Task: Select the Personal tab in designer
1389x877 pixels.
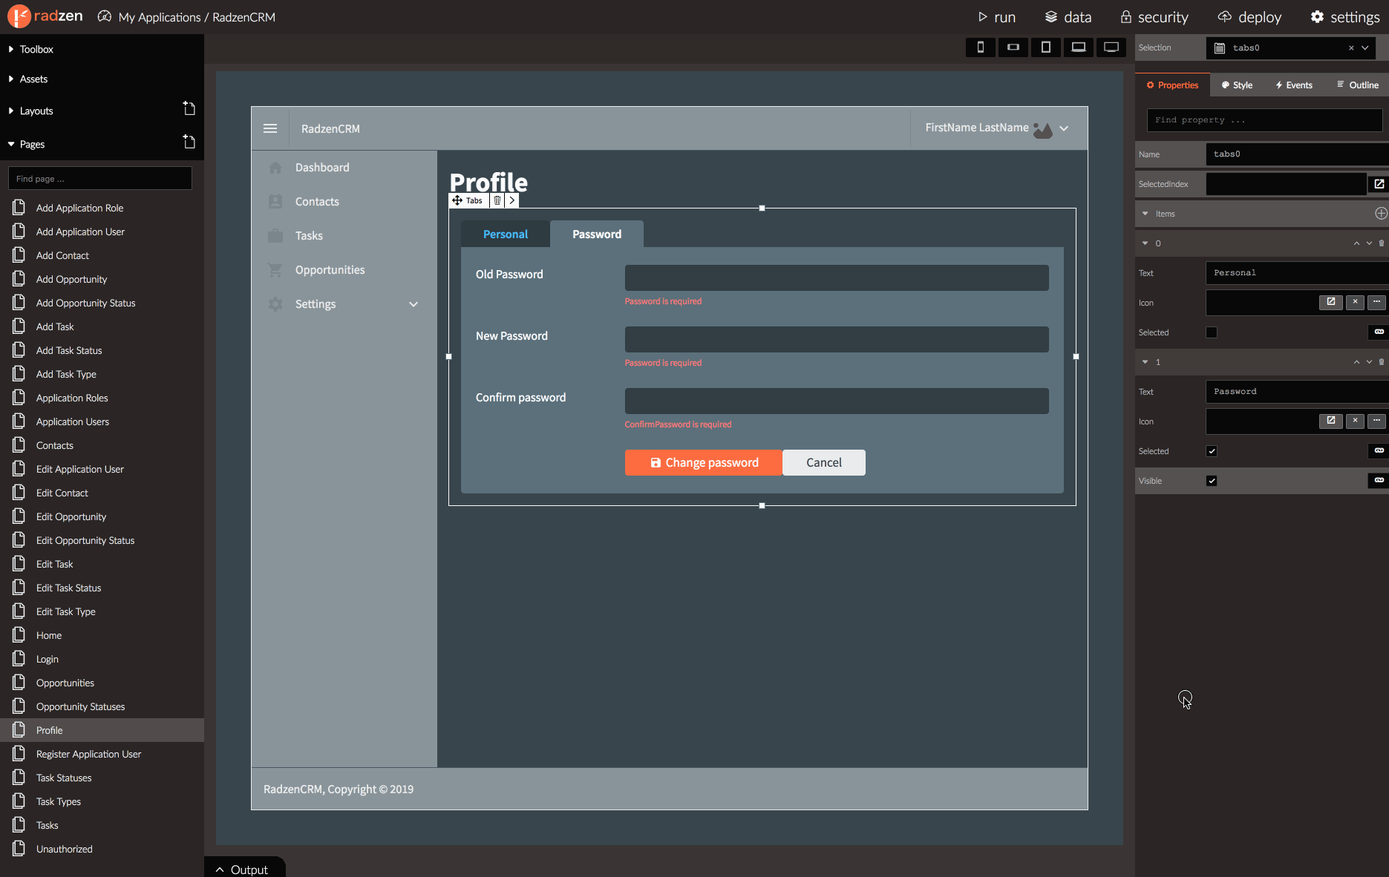Action: point(506,234)
